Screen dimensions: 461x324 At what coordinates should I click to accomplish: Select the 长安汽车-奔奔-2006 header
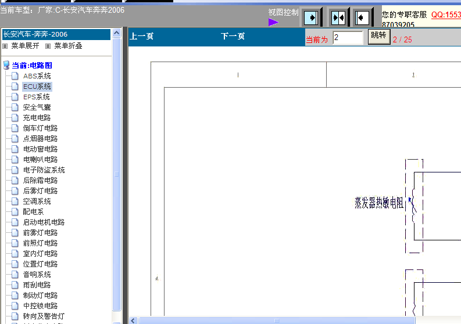(x=56, y=34)
